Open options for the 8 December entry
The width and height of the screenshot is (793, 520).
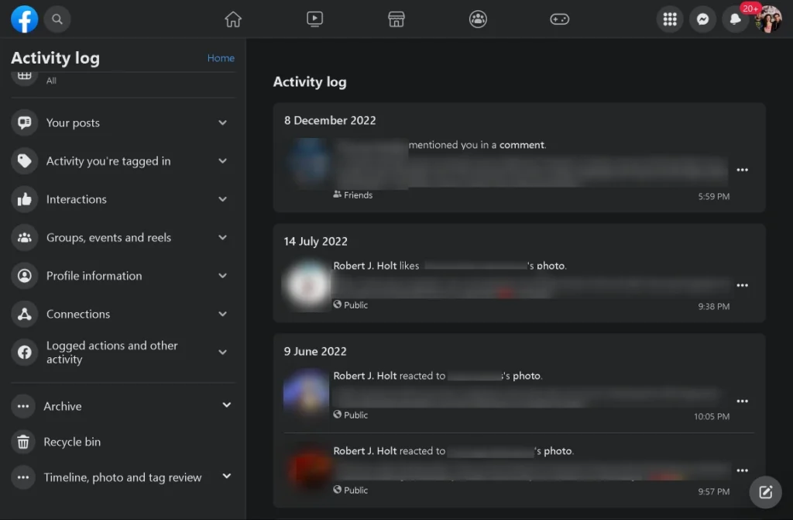(742, 170)
